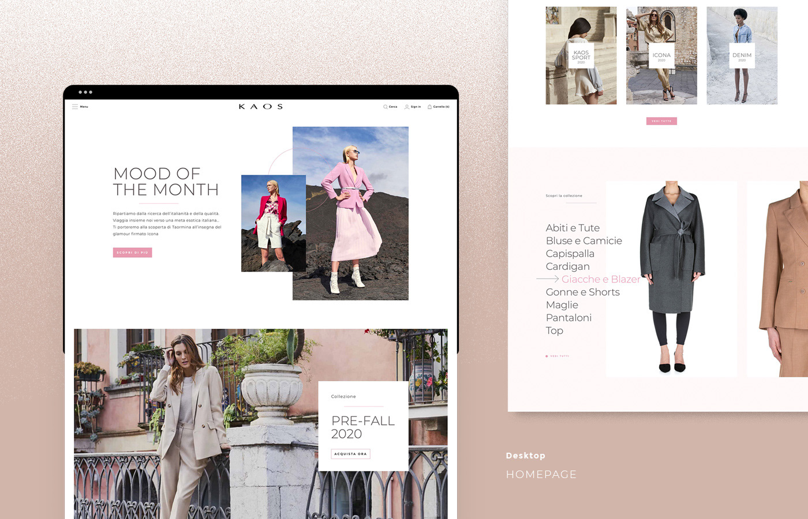Open the Icona 2020 collection card
Viewport: 808px width, 519px height.
(x=661, y=55)
